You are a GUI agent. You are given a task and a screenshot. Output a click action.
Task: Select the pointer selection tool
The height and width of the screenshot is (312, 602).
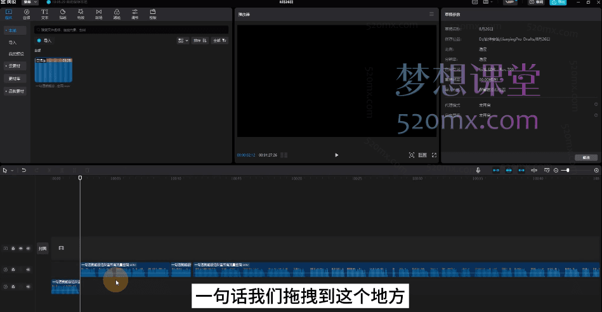coord(5,171)
